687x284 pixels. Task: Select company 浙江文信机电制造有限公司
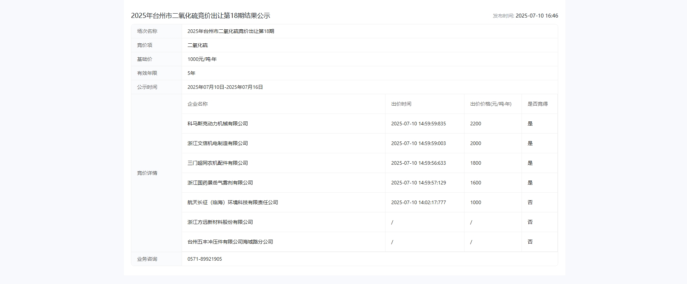[x=218, y=143]
